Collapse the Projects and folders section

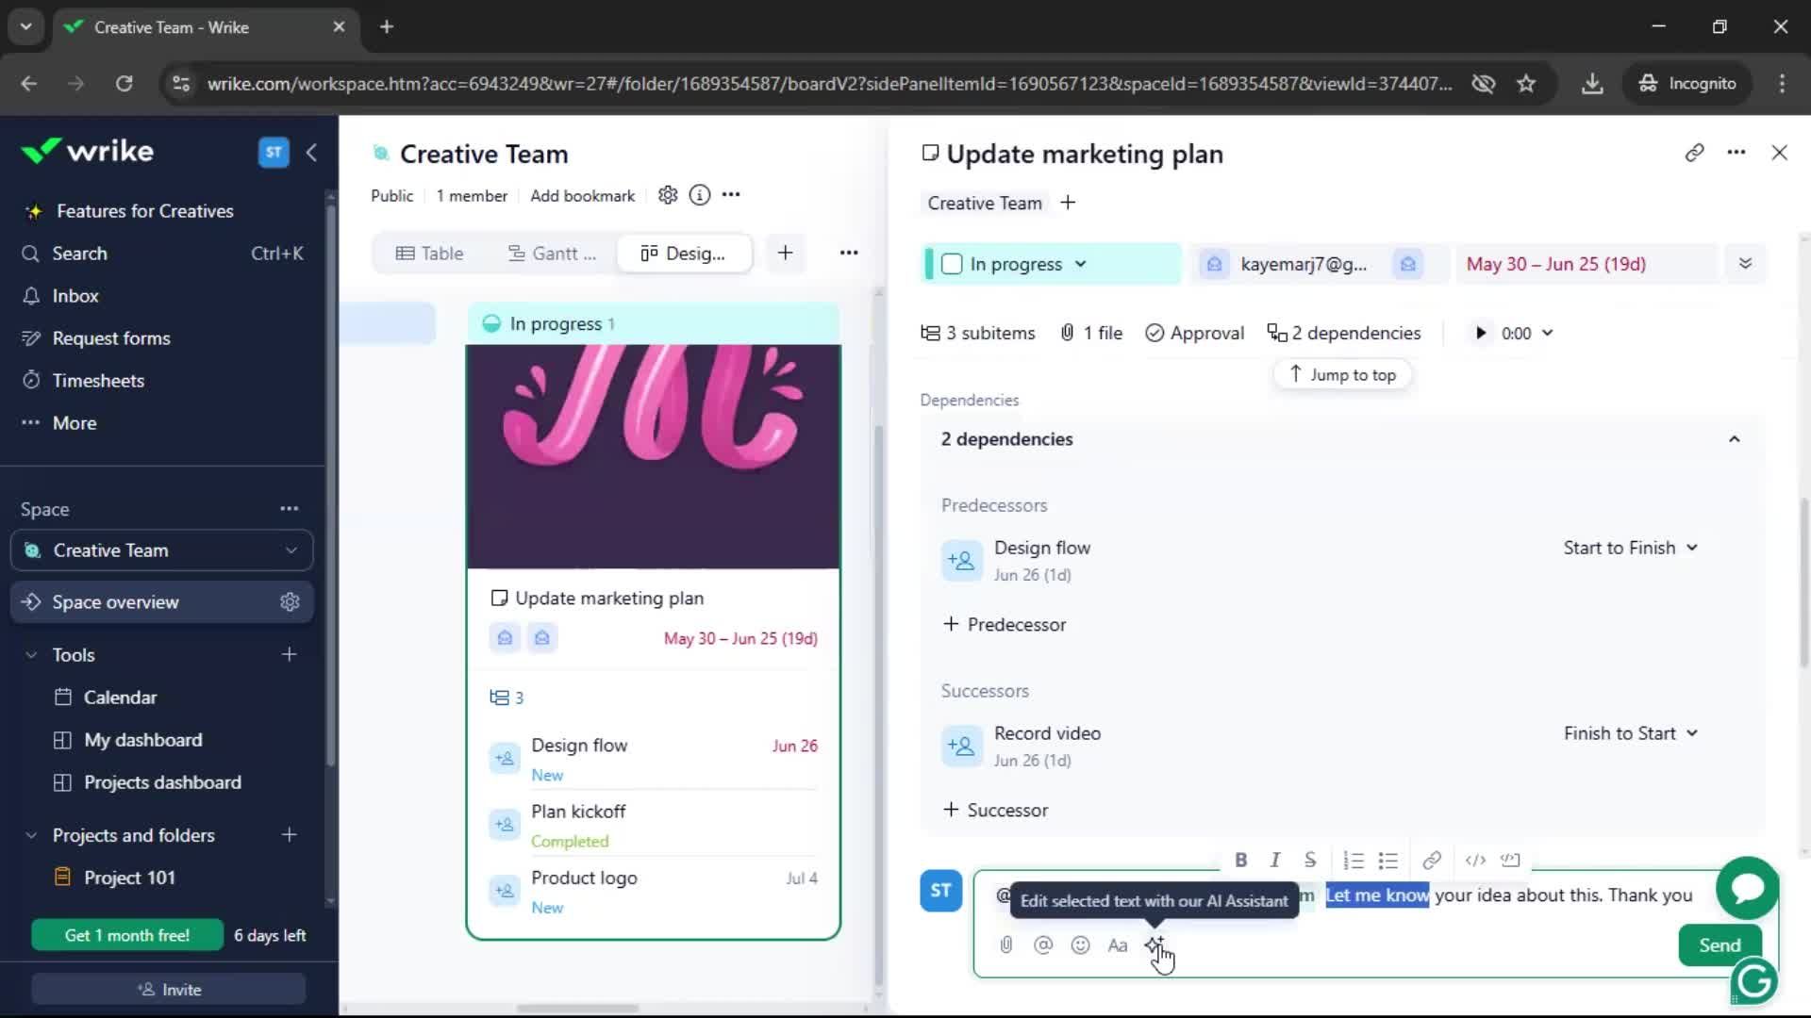[x=31, y=835]
